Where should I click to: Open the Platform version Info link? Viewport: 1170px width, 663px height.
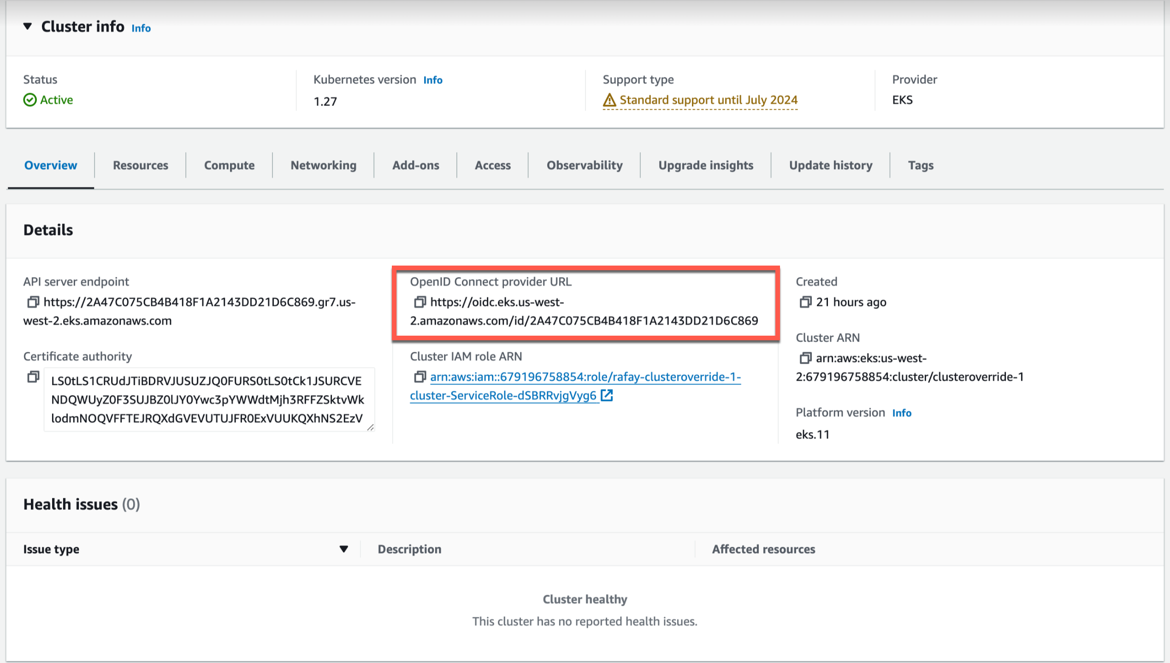click(x=902, y=413)
